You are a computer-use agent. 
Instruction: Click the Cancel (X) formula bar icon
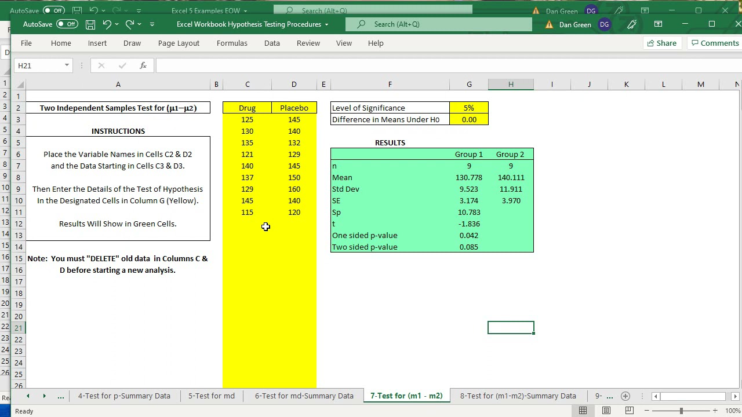tap(101, 65)
